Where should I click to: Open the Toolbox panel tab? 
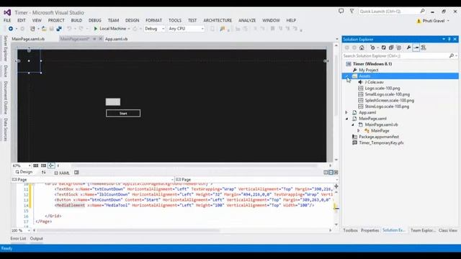[350, 230]
